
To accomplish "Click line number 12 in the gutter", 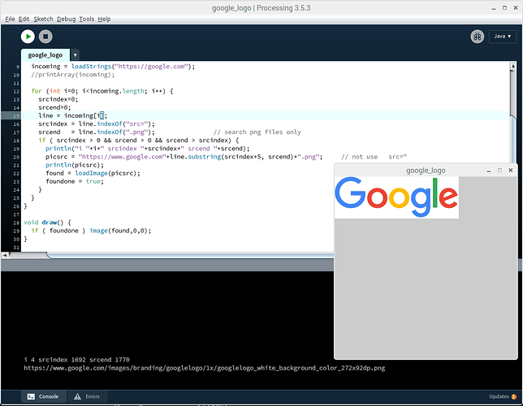I will (x=16, y=91).
